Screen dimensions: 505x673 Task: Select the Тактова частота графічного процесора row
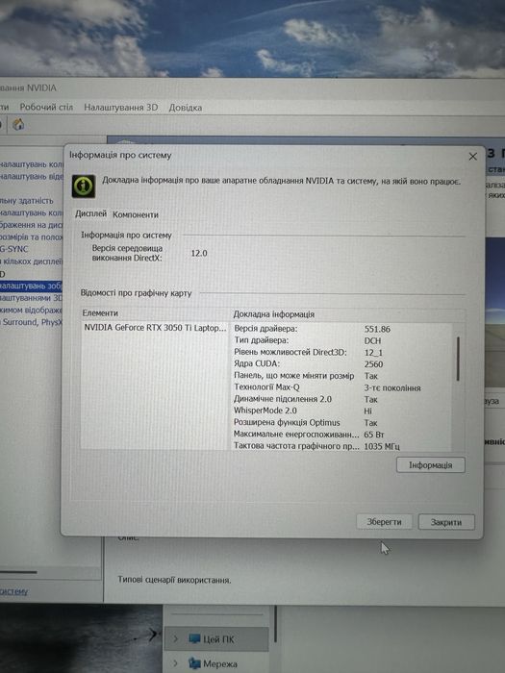[341, 446]
